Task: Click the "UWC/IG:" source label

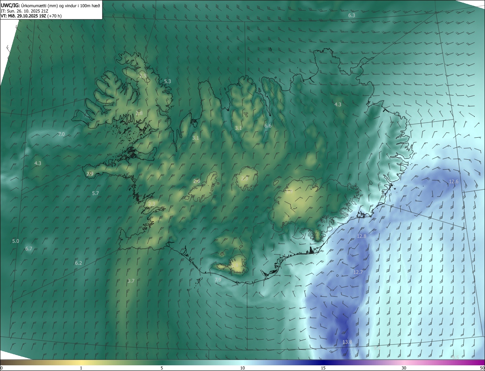Action: pyautogui.click(x=10, y=5)
